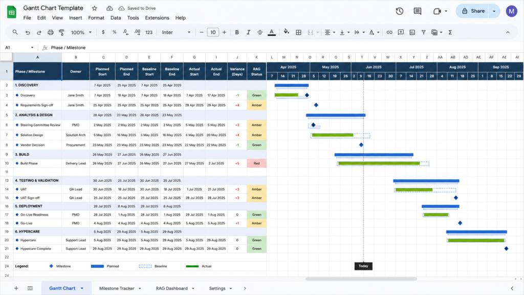524x295 pixels.
Task: Create a filter with the funnel icon
Action: pos(423,32)
